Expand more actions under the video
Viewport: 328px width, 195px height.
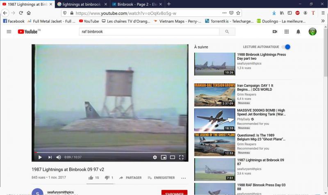pos(183,178)
